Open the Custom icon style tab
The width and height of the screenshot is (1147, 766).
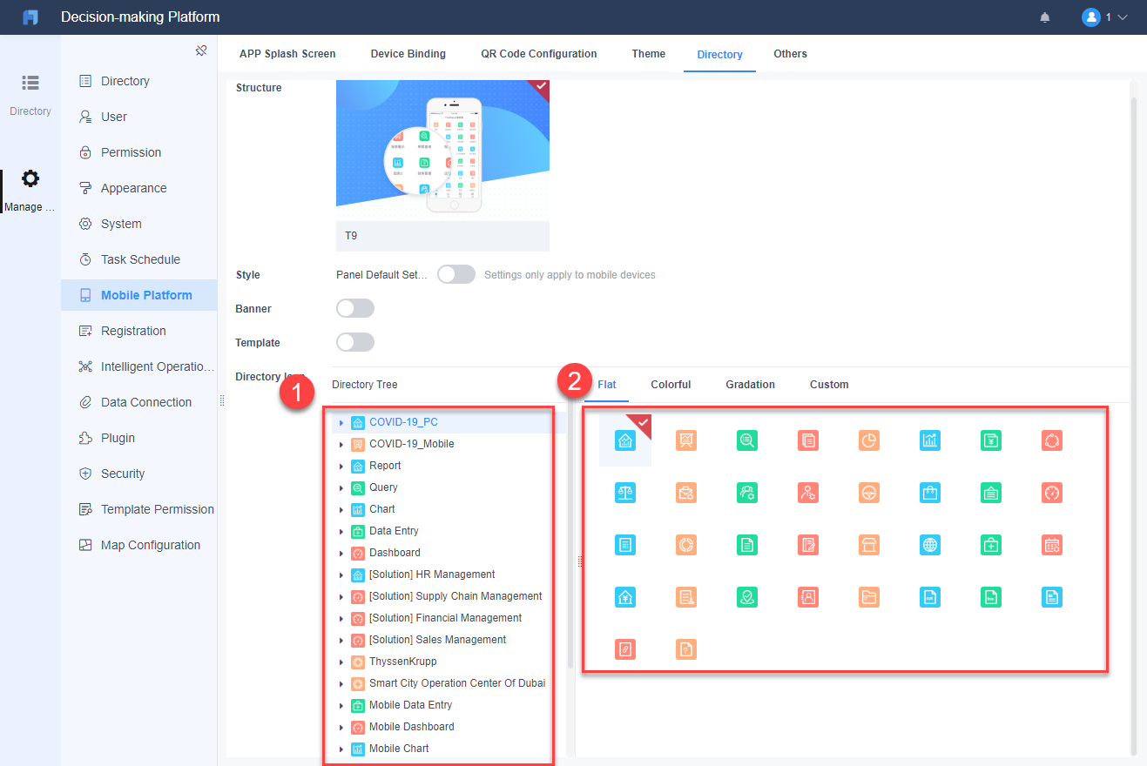829,385
